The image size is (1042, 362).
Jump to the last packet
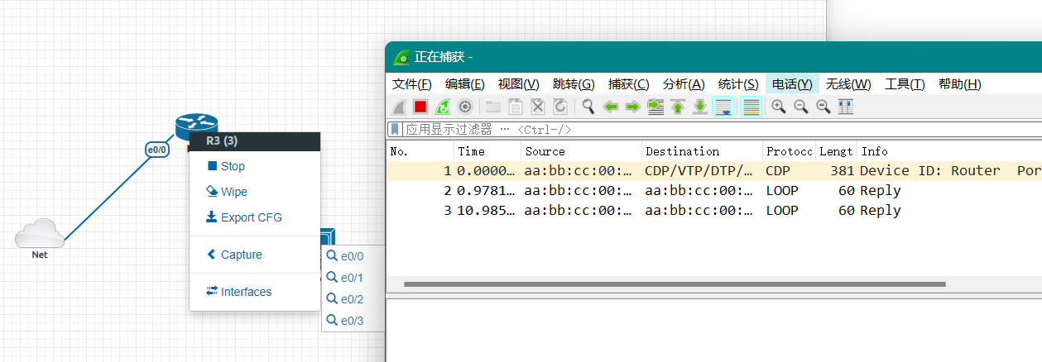(700, 107)
